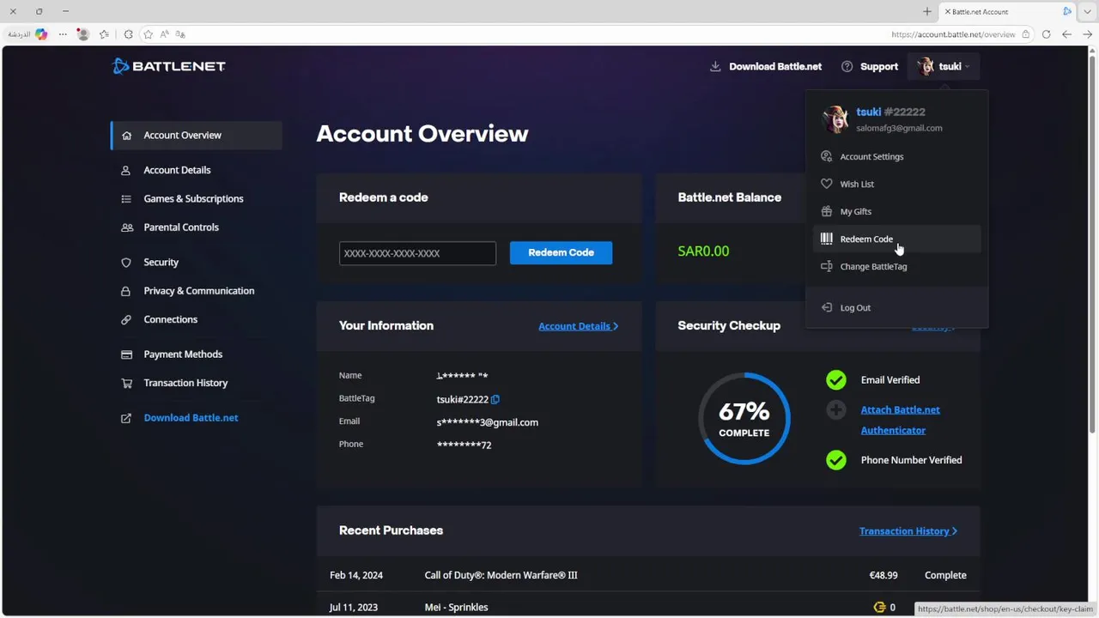
Task: Click the Log Out arrow icon
Action: 827,307
